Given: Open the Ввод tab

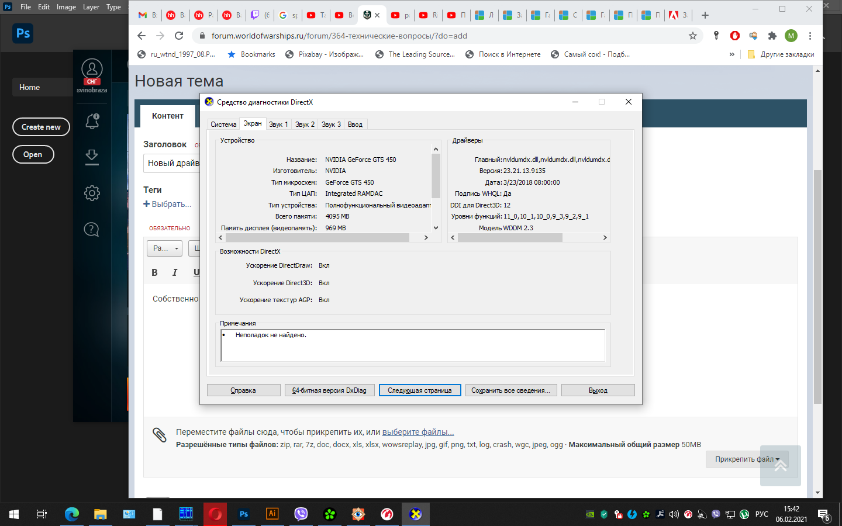Looking at the screenshot, I should tap(355, 124).
